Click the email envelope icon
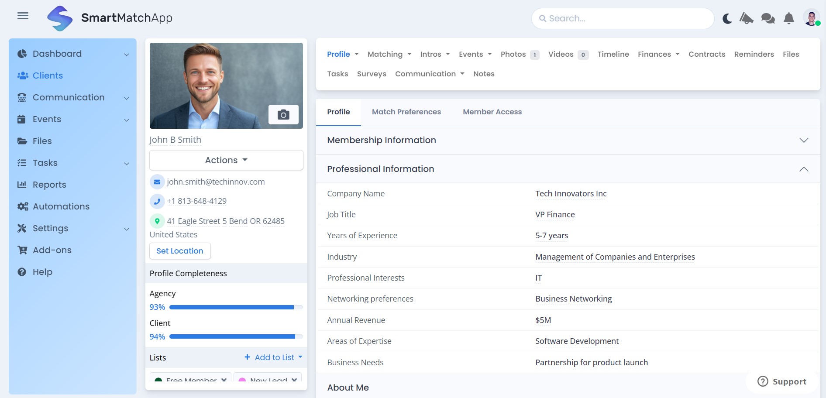The height and width of the screenshot is (398, 826). click(157, 182)
